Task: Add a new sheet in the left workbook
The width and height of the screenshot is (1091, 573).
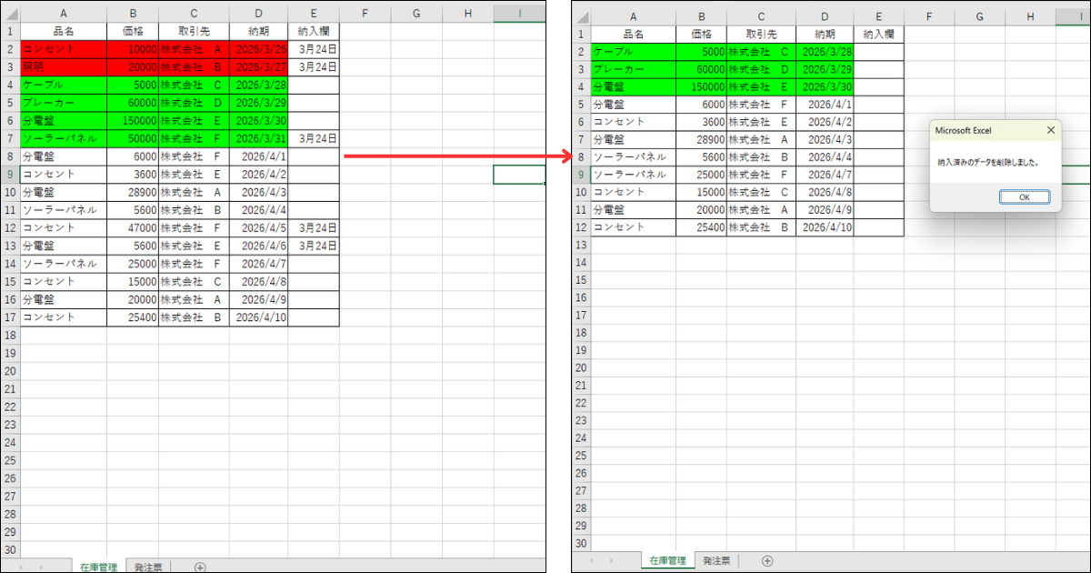Action: pos(200,567)
